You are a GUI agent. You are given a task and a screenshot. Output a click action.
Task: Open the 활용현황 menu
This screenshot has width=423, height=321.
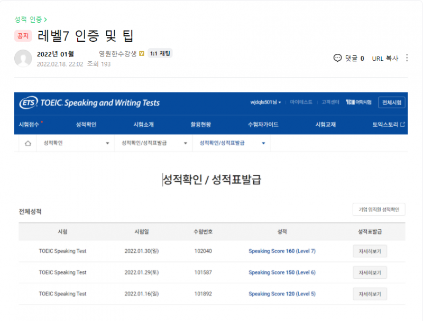point(201,125)
